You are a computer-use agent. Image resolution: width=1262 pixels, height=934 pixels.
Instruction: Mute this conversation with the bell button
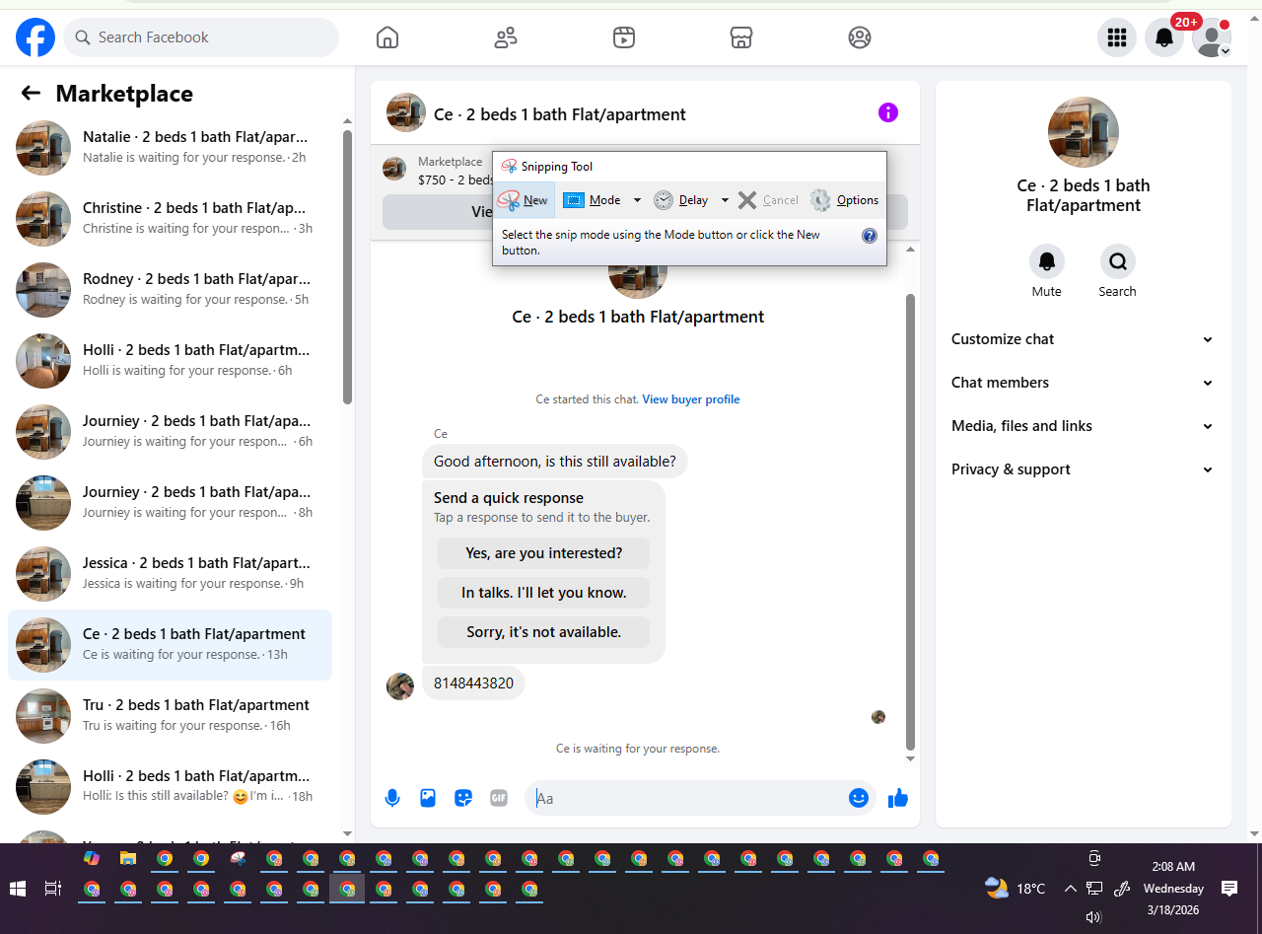1047,261
